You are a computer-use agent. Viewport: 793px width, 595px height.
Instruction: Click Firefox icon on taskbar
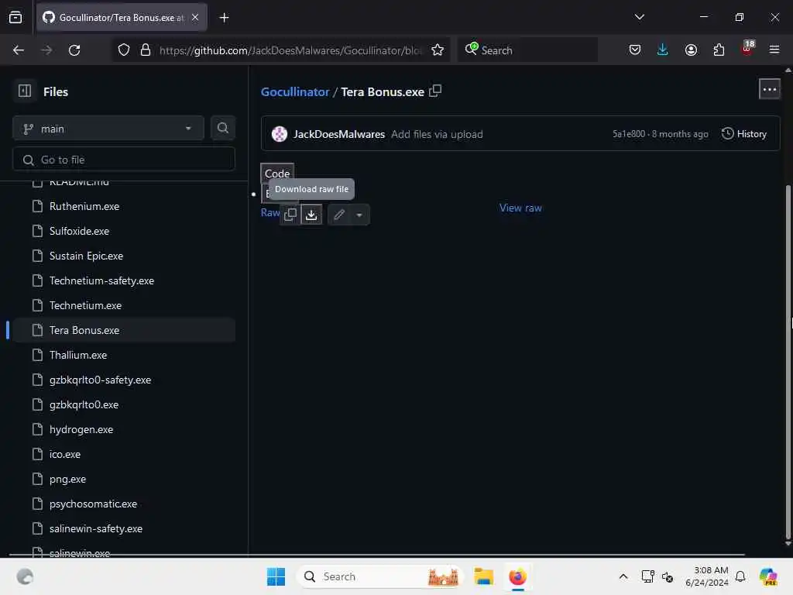tap(517, 576)
